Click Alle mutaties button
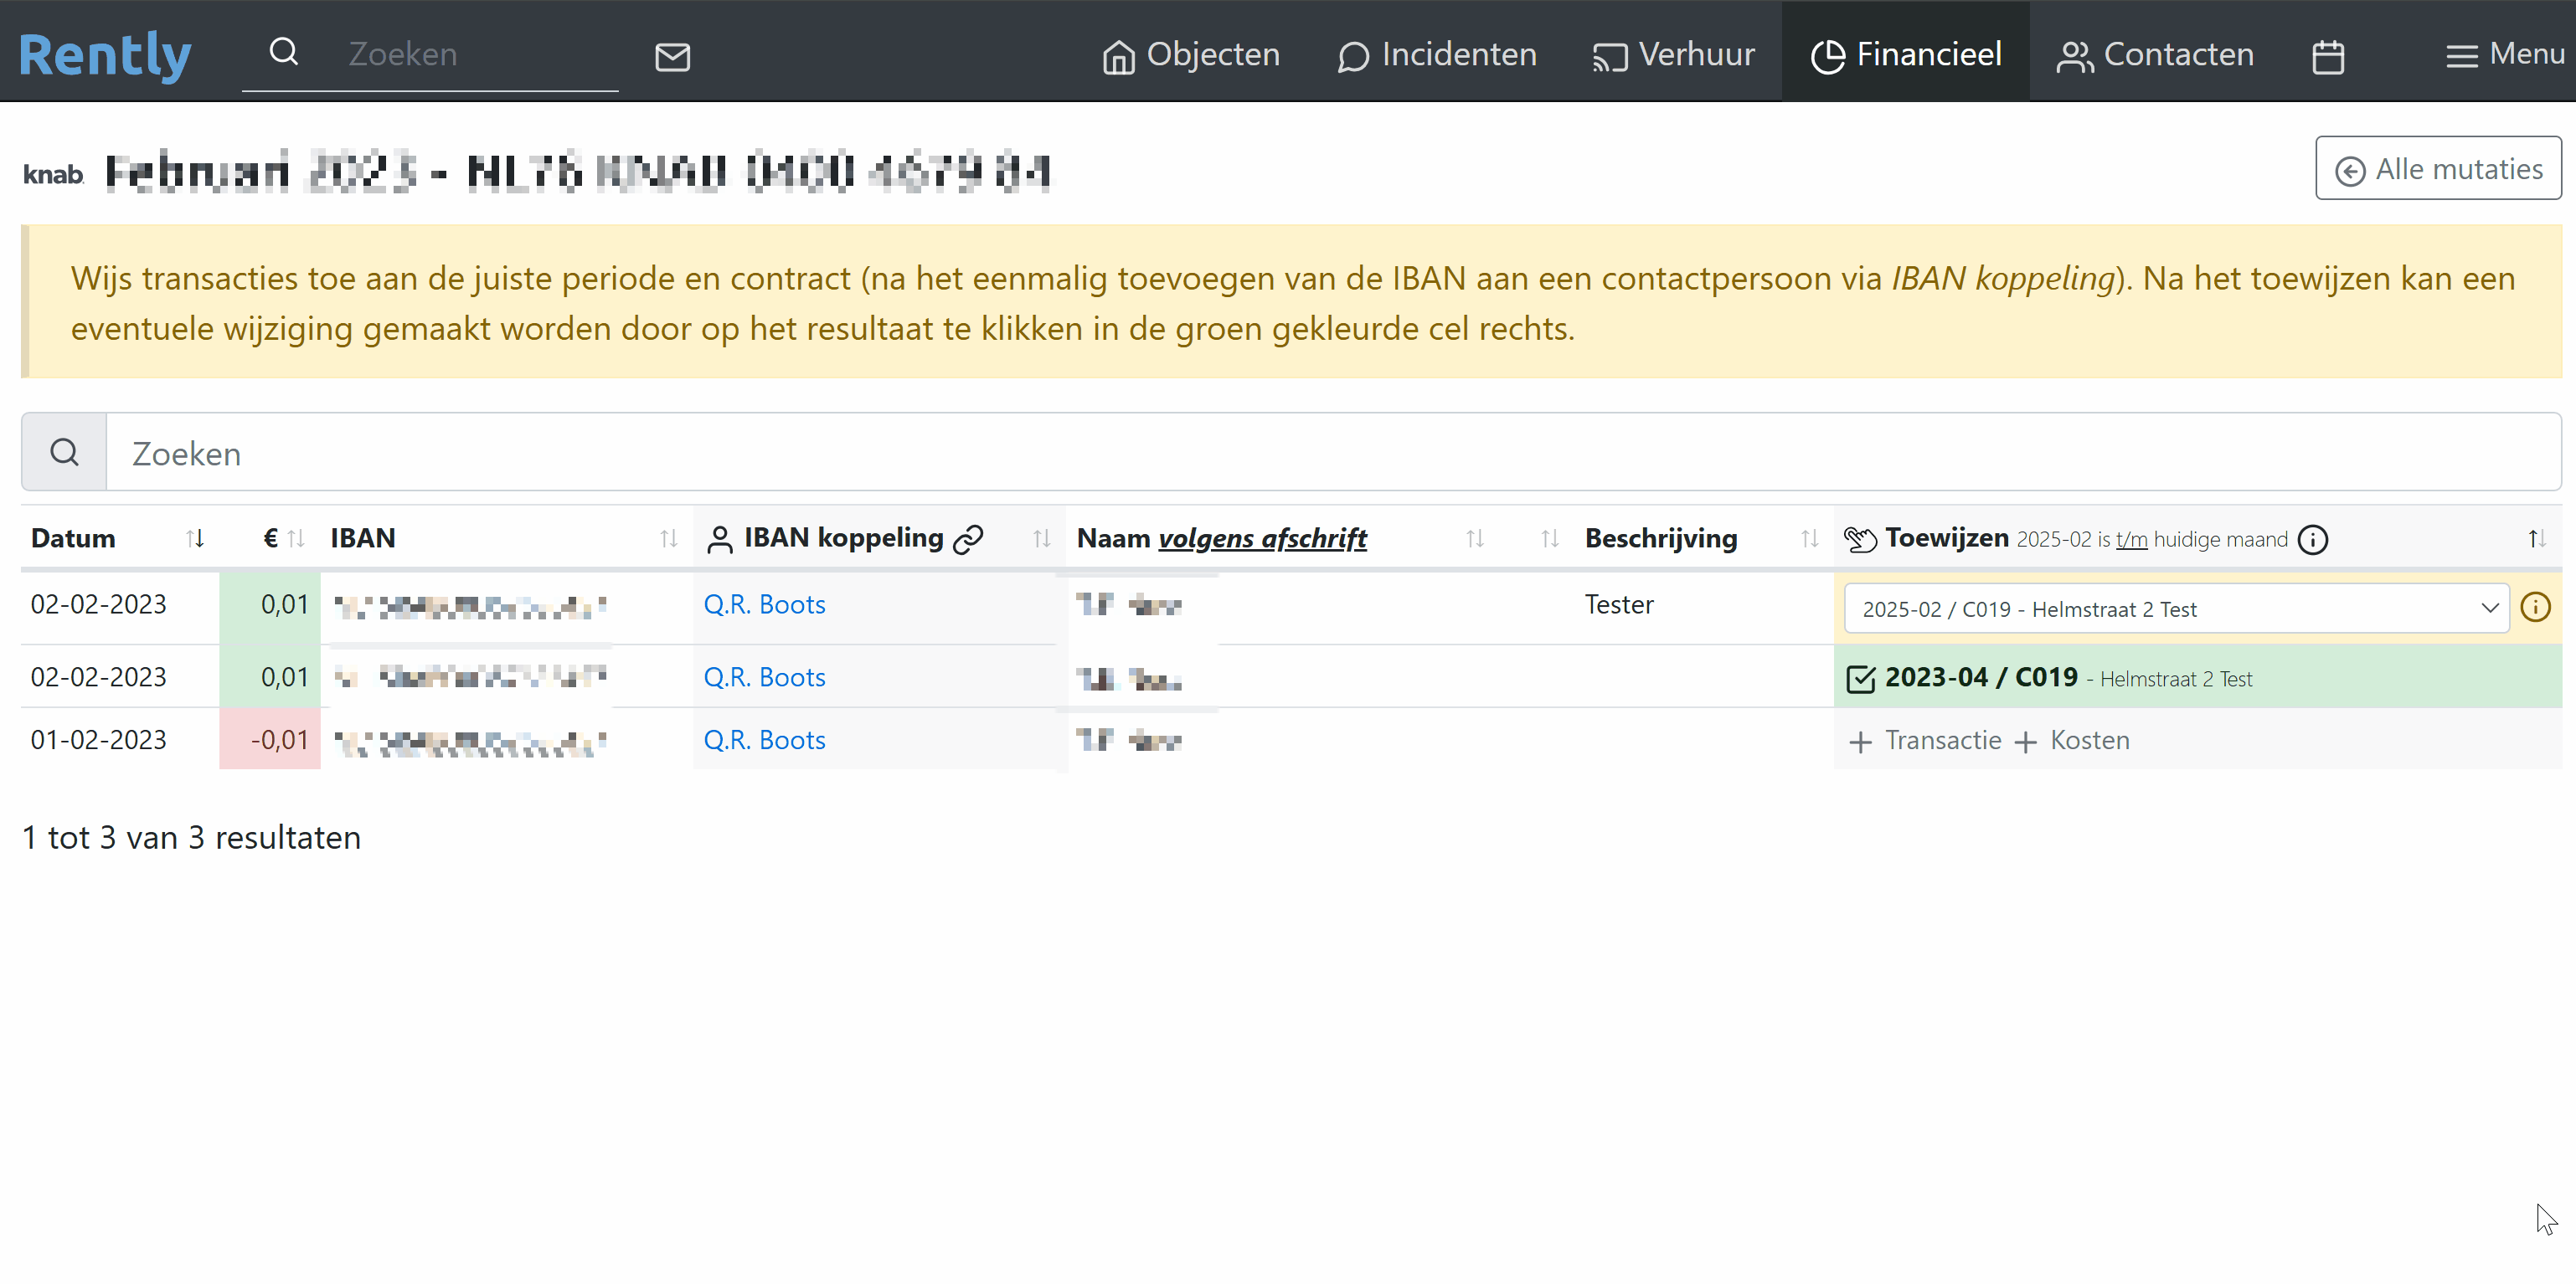 [2438, 169]
